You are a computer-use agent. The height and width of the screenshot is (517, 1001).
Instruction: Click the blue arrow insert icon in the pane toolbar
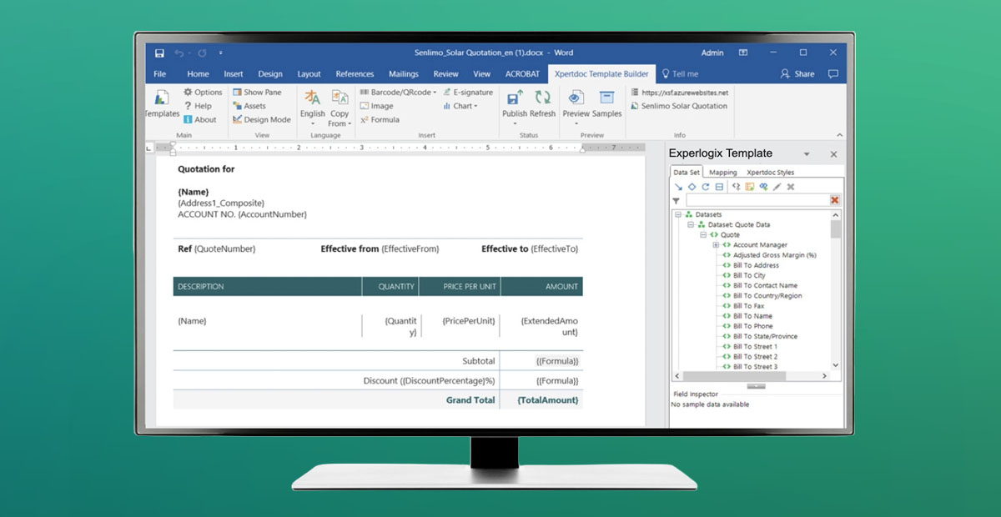tap(678, 187)
